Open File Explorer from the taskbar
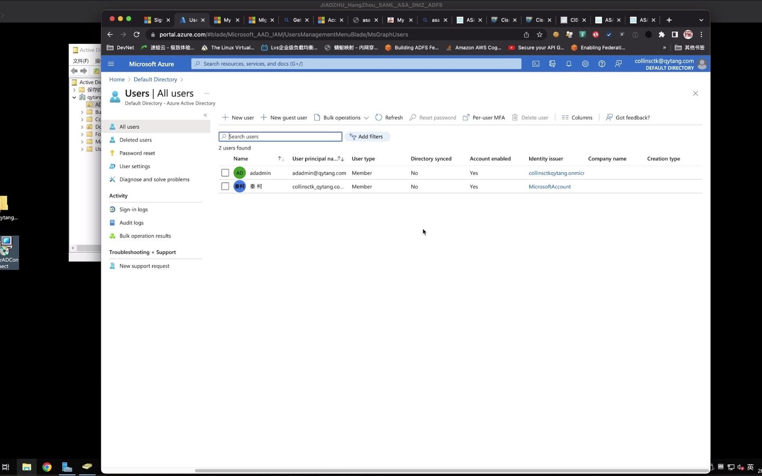Screen dimensions: 762x476 (26, 467)
